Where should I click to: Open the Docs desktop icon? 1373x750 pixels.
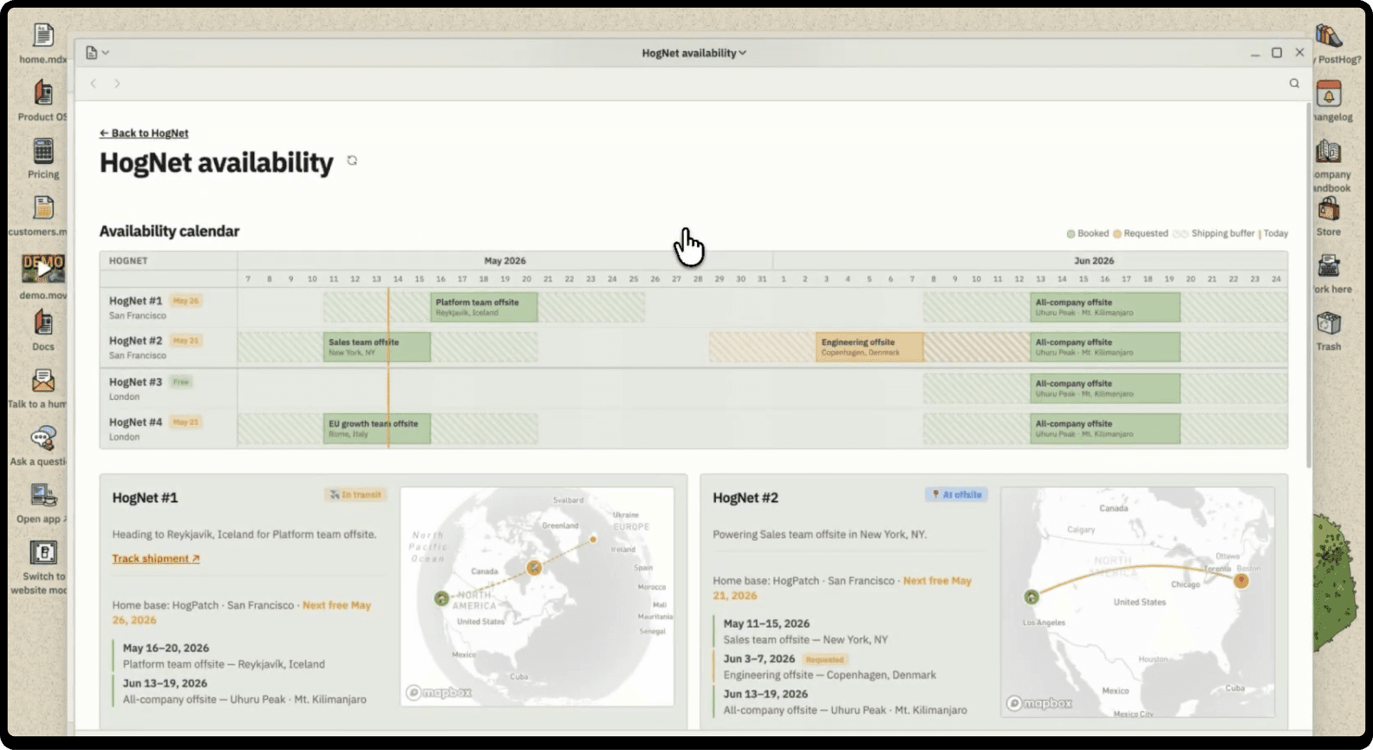point(43,323)
